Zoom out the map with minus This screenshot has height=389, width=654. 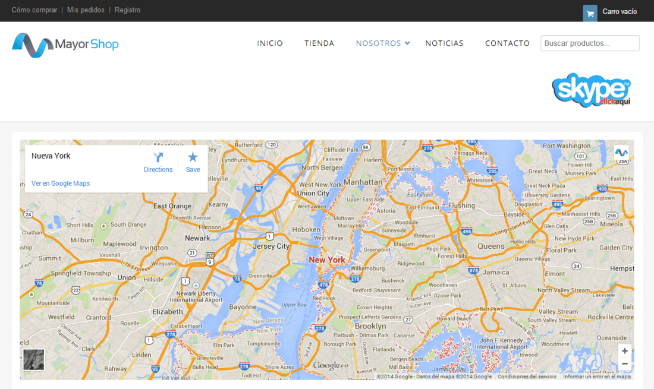(x=625, y=363)
